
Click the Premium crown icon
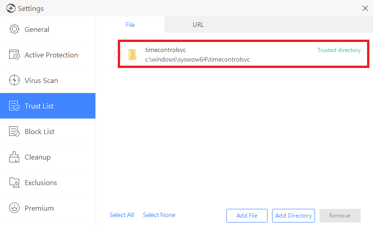click(x=14, y=208)
